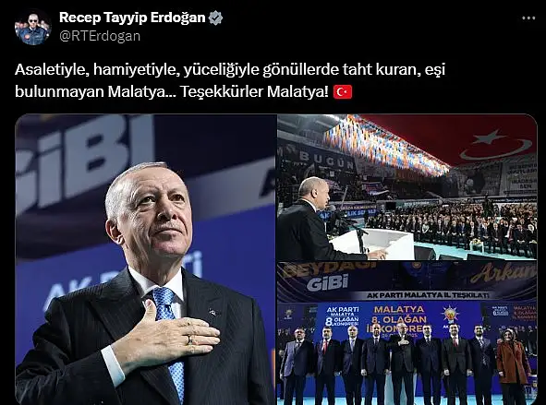Screen dimensions: 546x405
Task: Click the colorful bunting flags on ceiling
Action: (384, 146)
